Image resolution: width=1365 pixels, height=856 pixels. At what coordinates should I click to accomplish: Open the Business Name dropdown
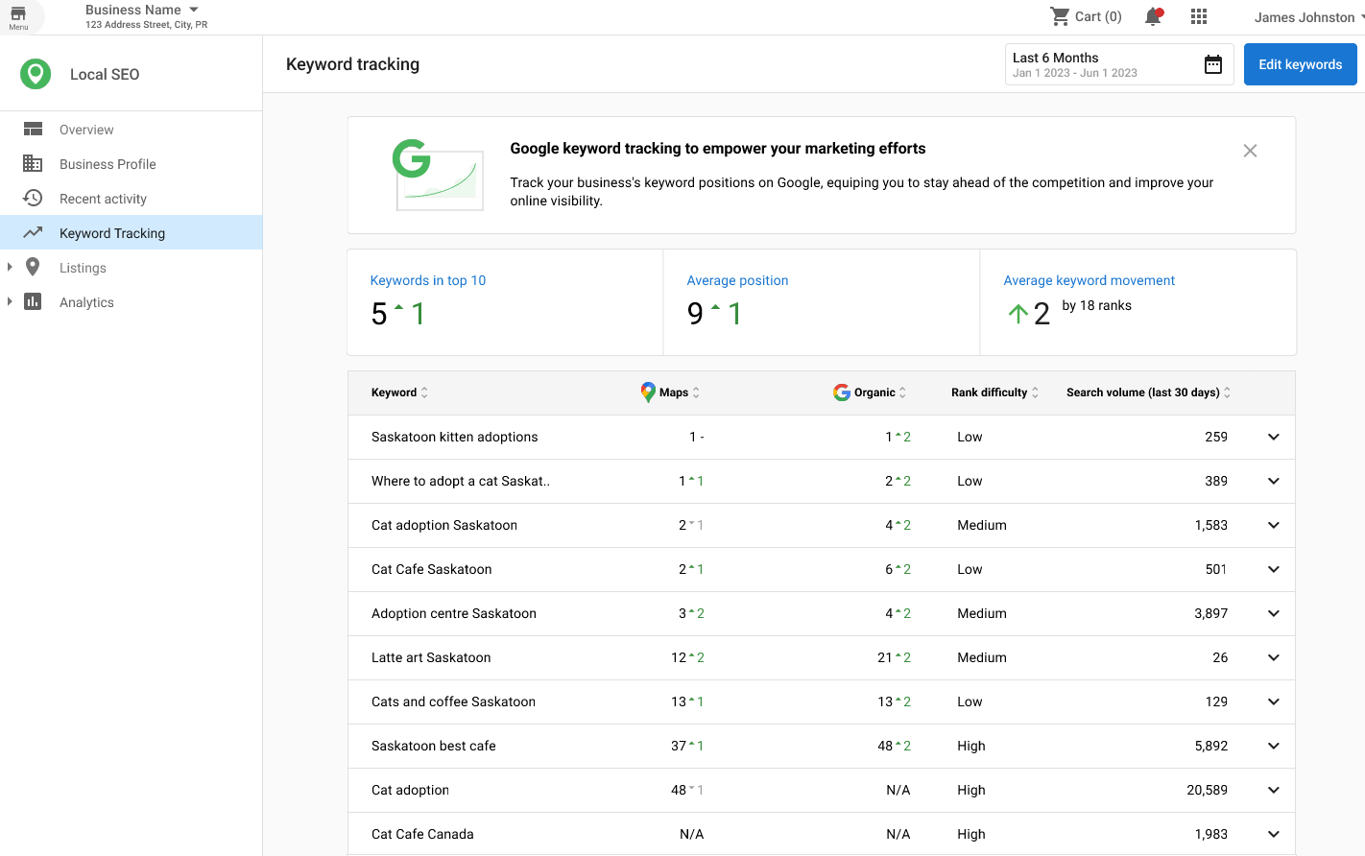click(x=194, y=10)
